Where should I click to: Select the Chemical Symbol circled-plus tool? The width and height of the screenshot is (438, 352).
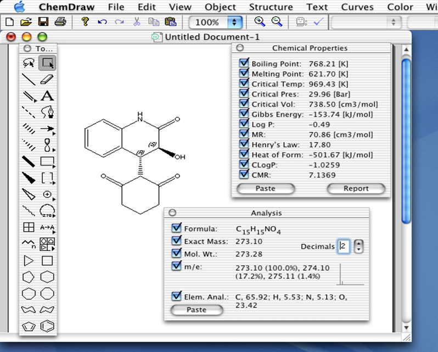point(47,194)
